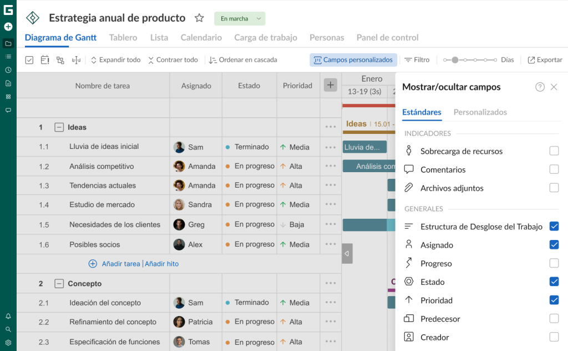Open more options for Posibles socios row
The image size is (568, 351).
point(331,244)
